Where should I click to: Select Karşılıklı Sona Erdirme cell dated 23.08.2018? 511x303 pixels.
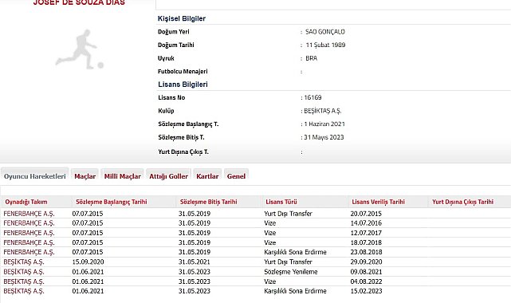pyautogui.click(x=295, y=252)
